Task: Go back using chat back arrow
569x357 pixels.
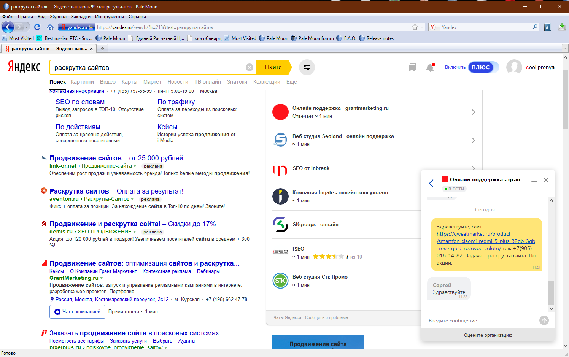Action: click(431, 183)
